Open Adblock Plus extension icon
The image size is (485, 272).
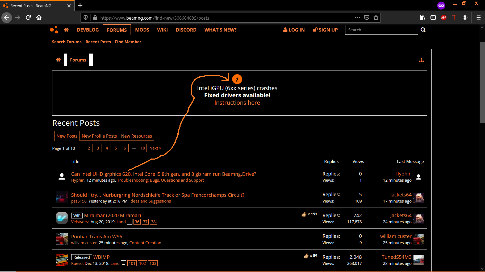click(444, 17)
